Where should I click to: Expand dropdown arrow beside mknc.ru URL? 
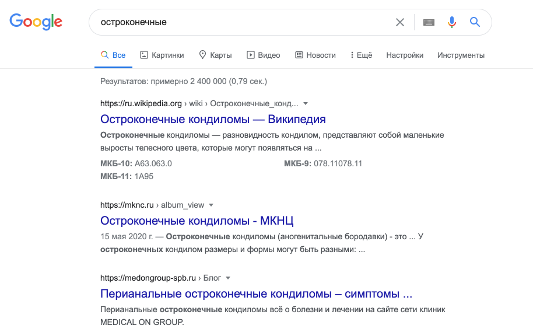click(211, 205)
